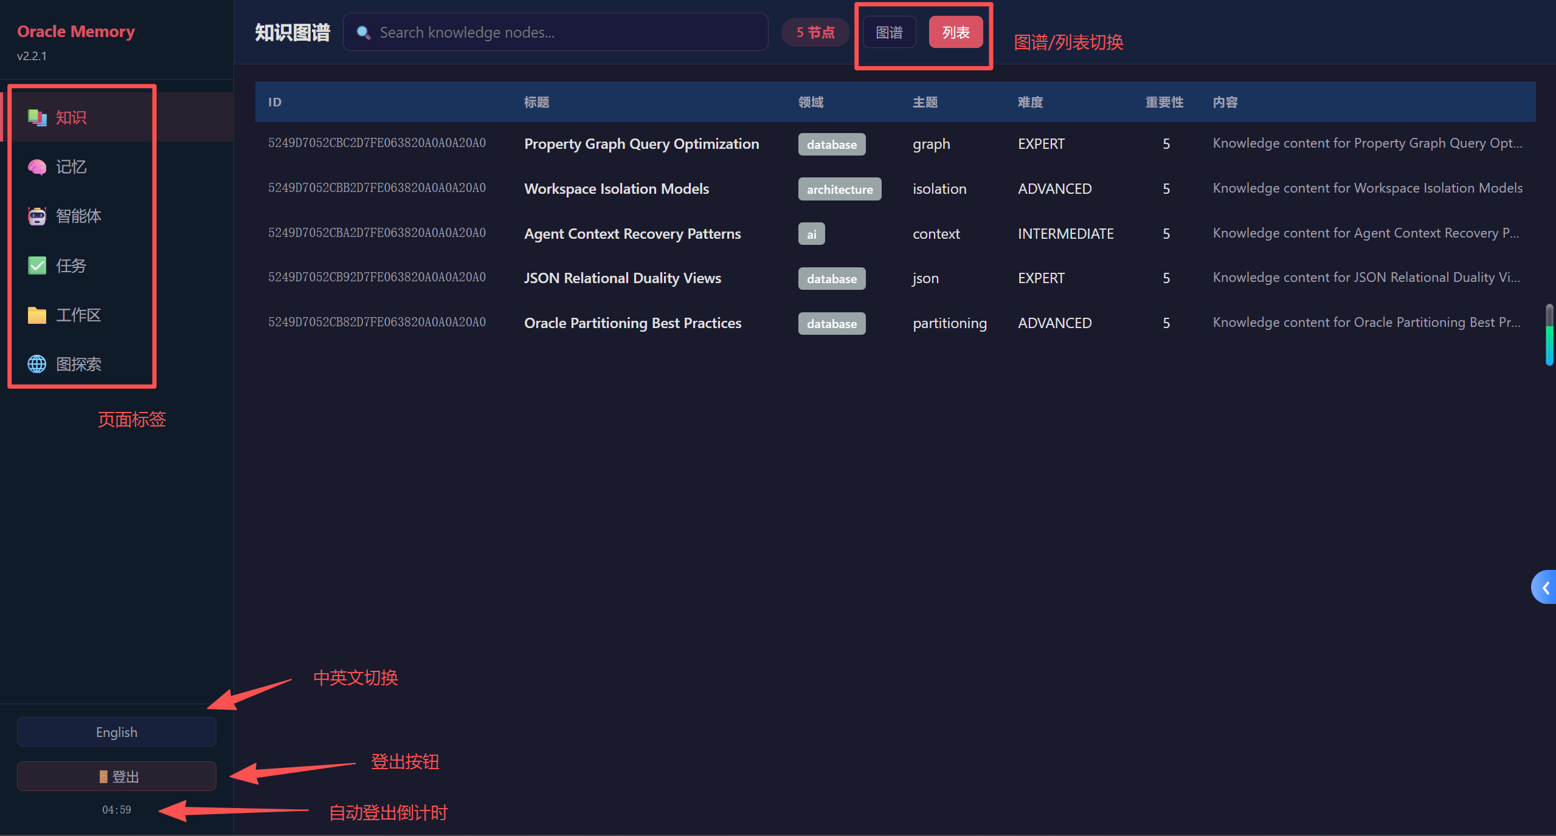Click content text for Agent Context Recovery
The image size is (1556, 836).
[1366, 233]
